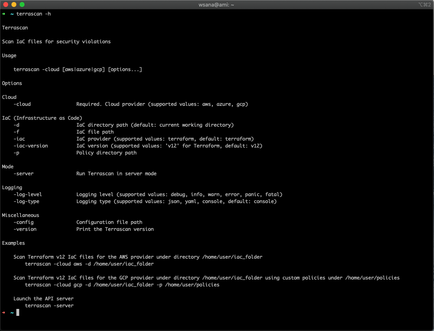Click the '-log-type' option flag
The image size is (434, 331).
tap(26, 201)
